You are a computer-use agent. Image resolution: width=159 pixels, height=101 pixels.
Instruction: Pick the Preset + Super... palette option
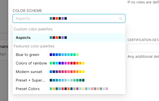pos(69,80)
